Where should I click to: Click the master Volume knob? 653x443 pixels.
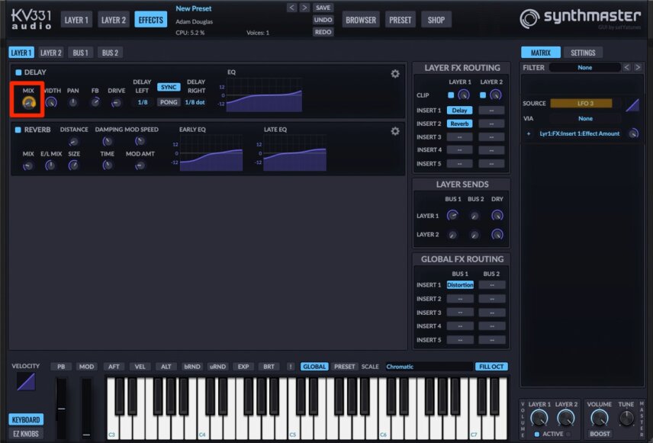[x=599, y=418]
